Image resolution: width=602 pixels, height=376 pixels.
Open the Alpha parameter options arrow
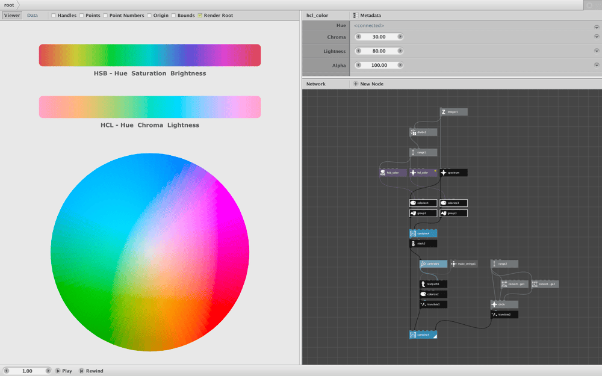[x=597, y=65]
